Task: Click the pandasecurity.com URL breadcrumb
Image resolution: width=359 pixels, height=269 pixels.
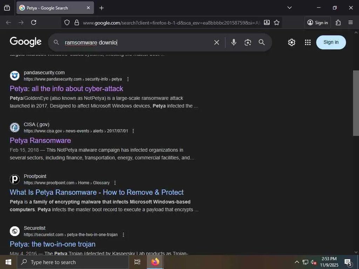Action: click(73, 79)
